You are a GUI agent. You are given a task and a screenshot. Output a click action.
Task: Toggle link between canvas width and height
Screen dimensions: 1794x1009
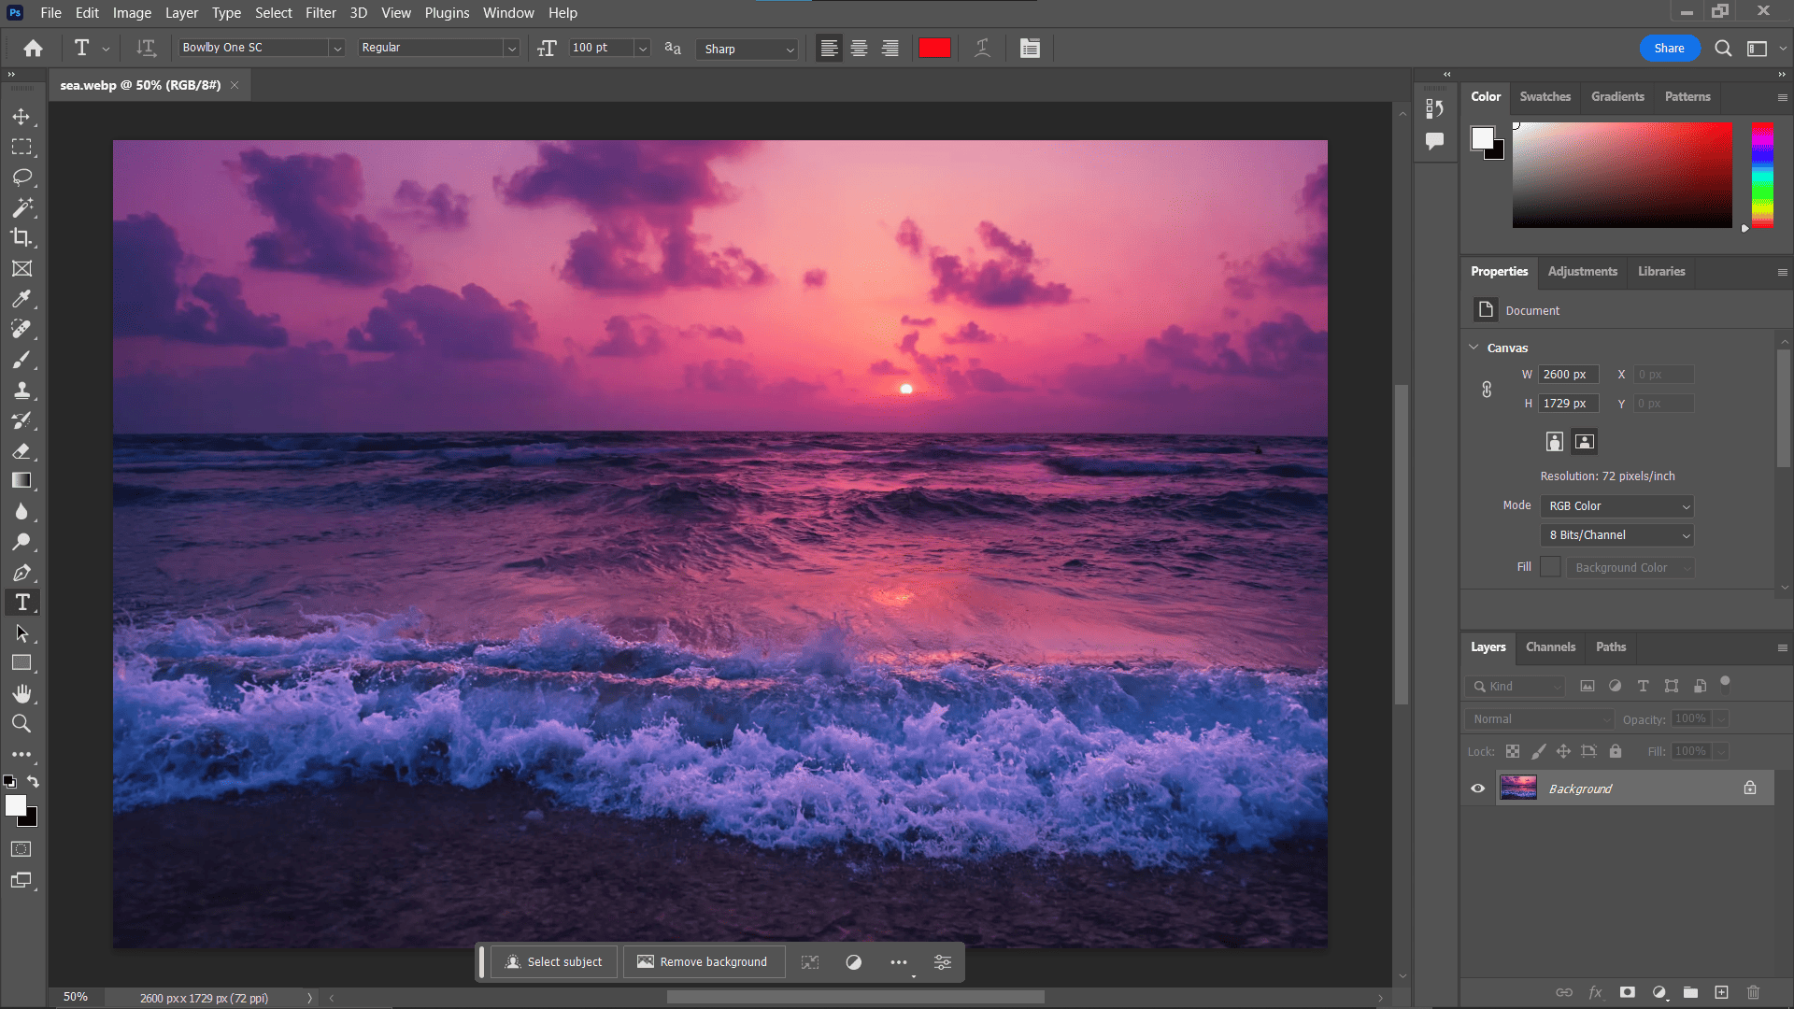1487,389
